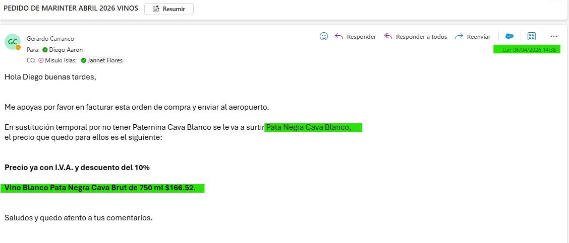Viewport: 569px width, 243px height.
Task: Click the subject PEDIDO DE MARINTER ABRIL 2026 VINOS
Action: [x=71, y=9]
